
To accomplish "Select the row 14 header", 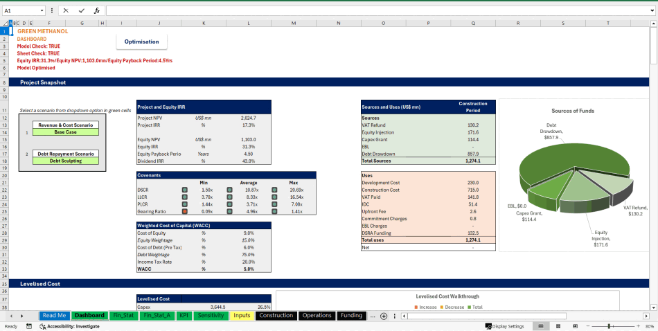I will [4, 132].
